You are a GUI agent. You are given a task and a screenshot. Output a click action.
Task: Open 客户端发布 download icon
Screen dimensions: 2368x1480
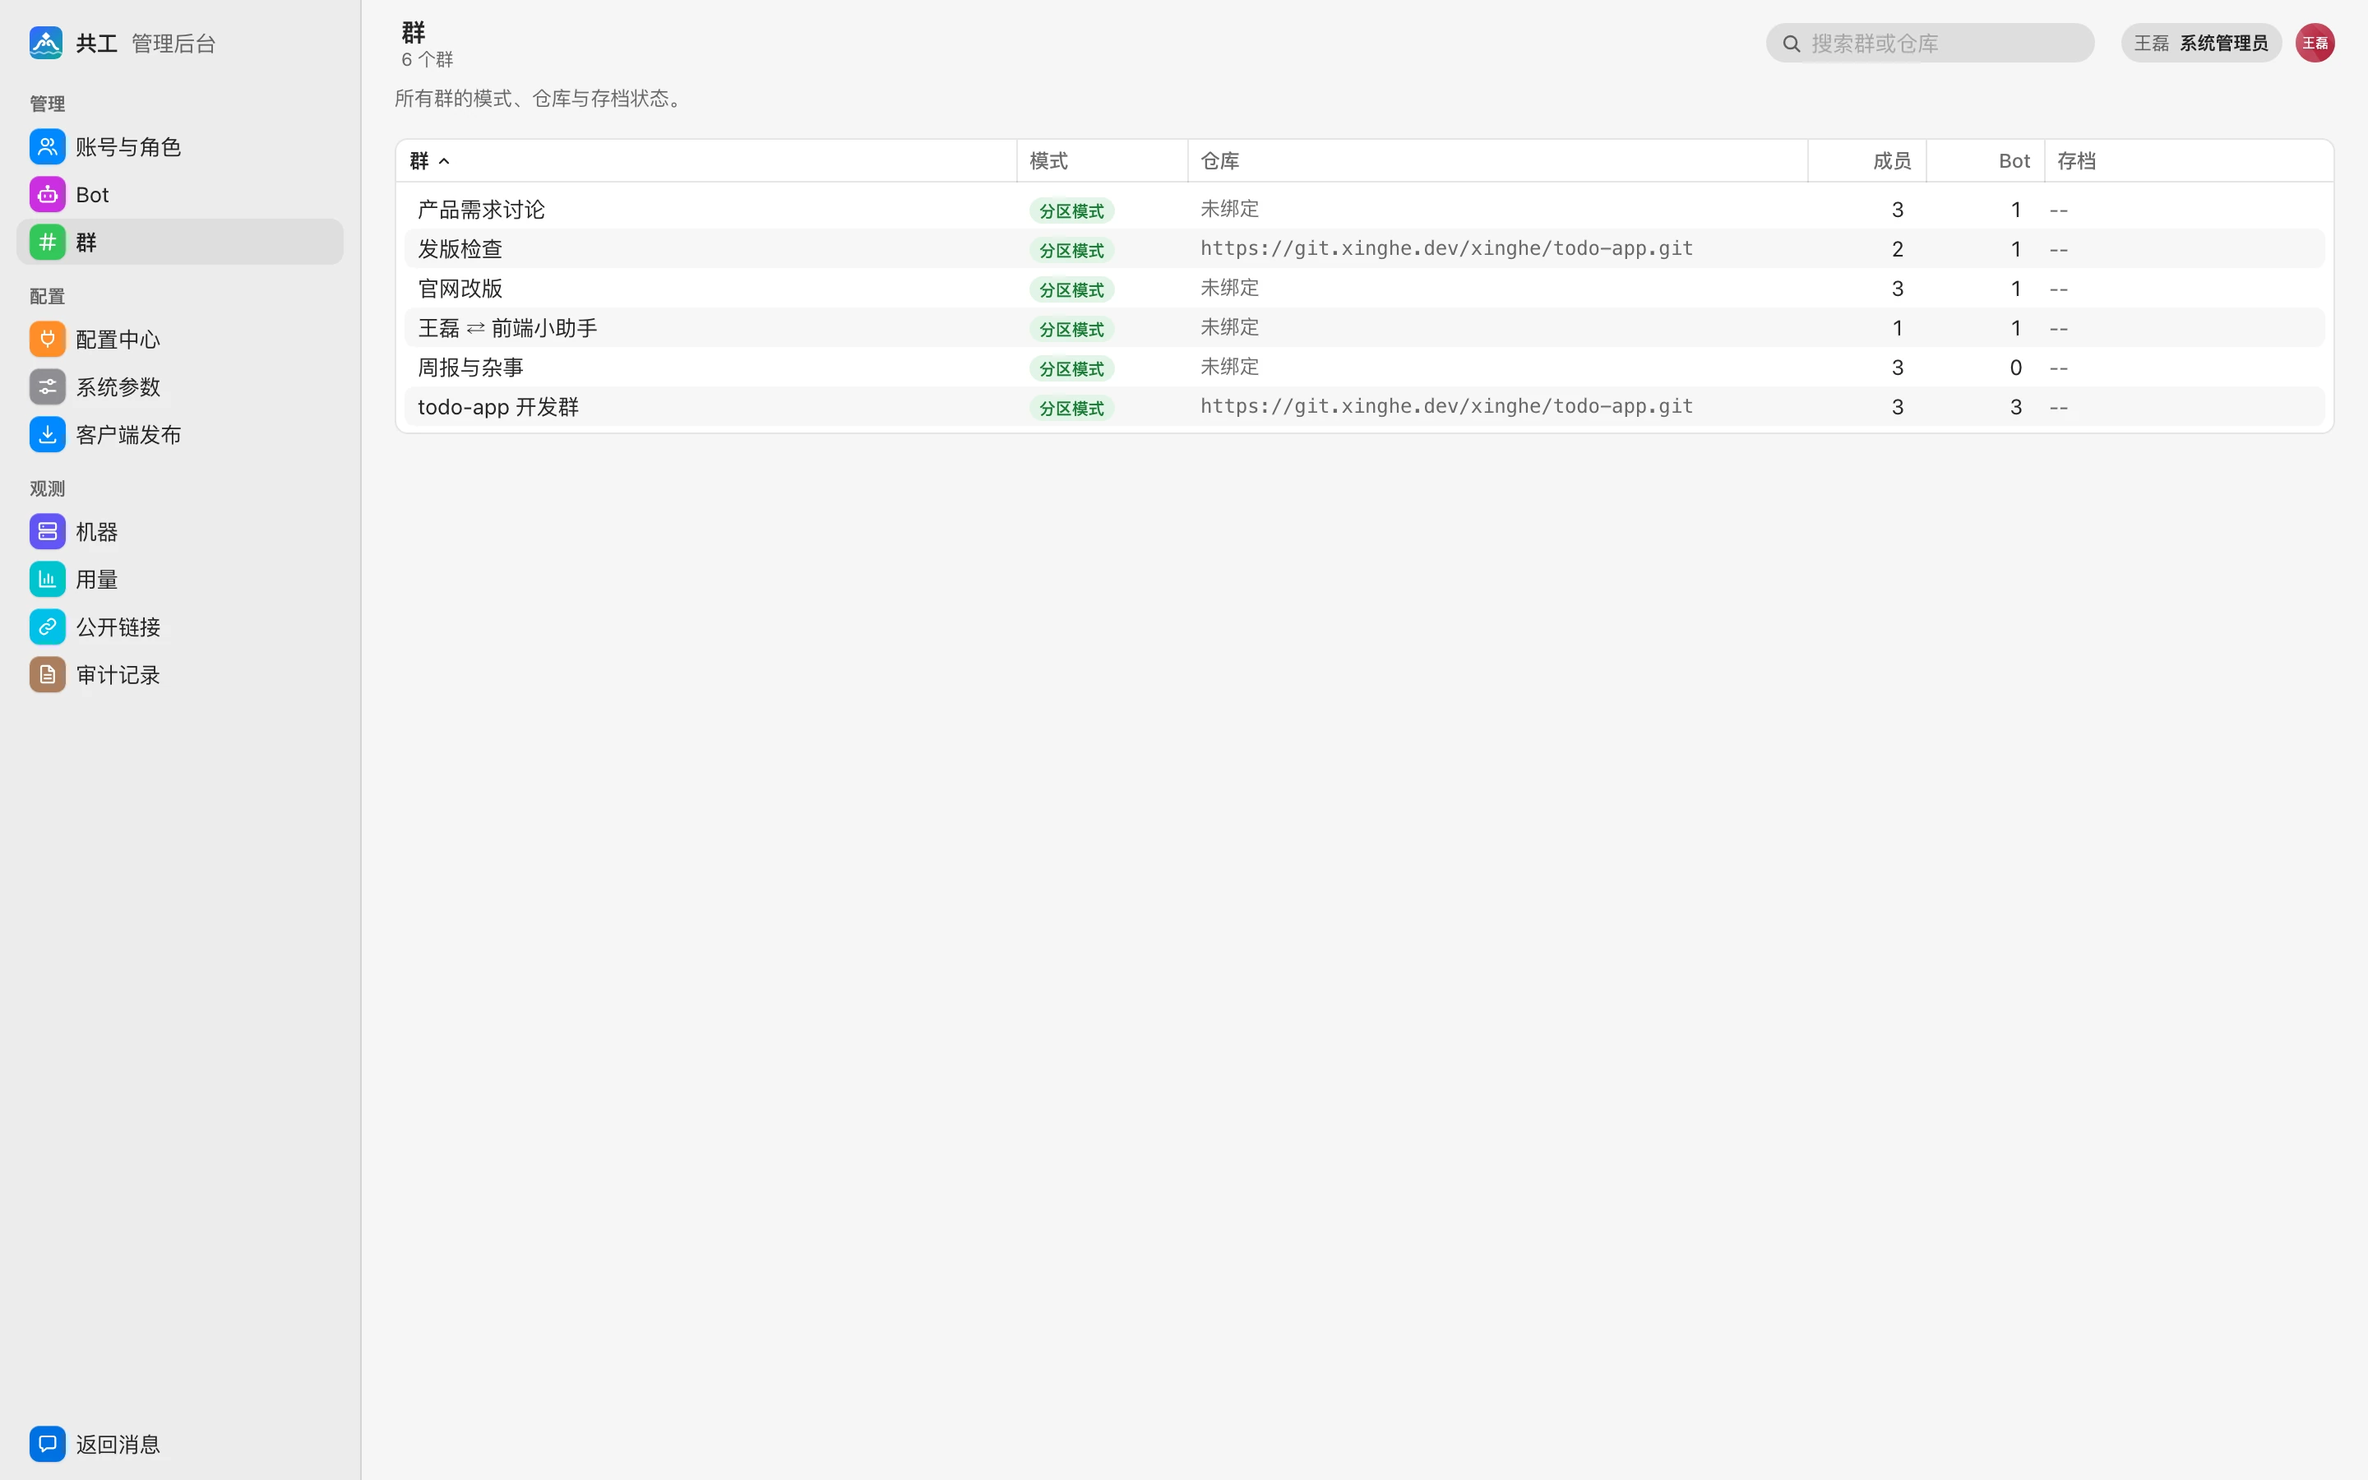(47, 435)
